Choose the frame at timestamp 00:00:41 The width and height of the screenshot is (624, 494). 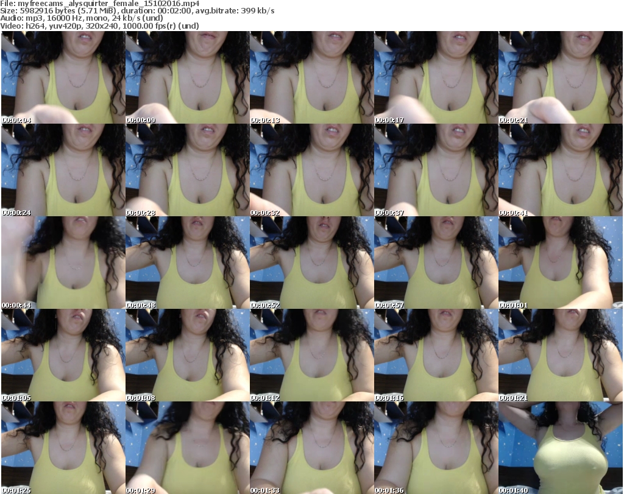coord(561,170)
